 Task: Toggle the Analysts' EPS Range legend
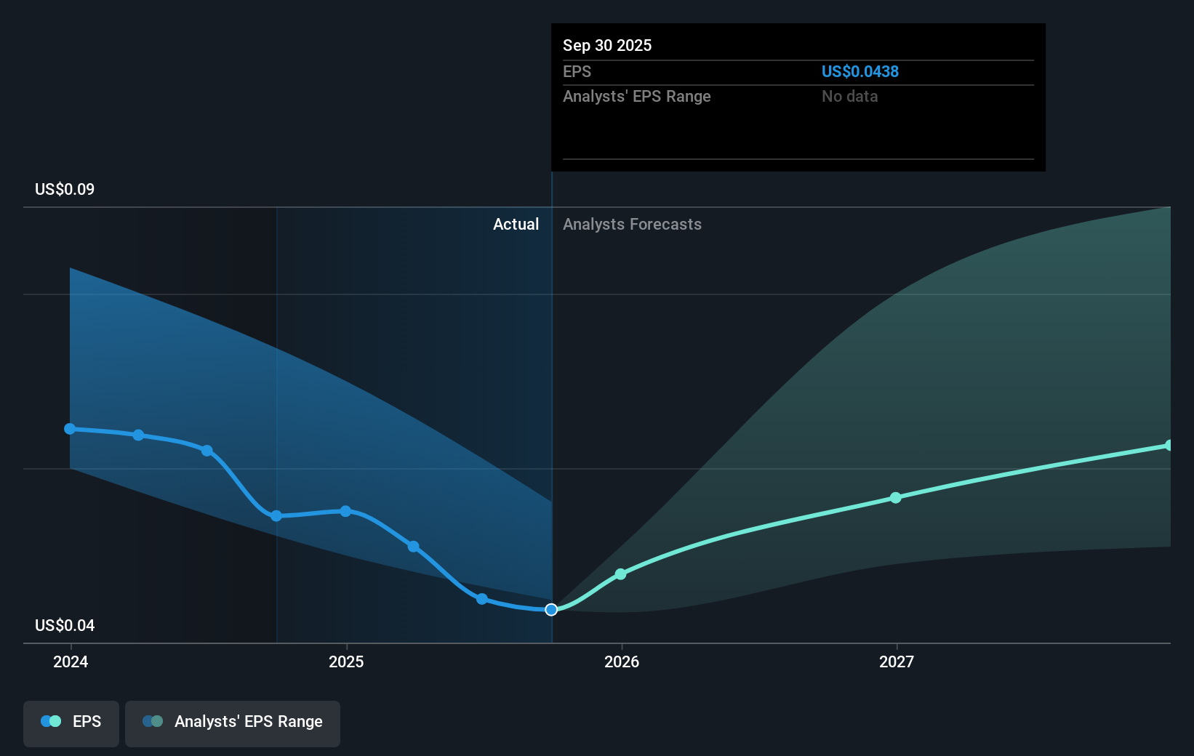click(233, 723)
